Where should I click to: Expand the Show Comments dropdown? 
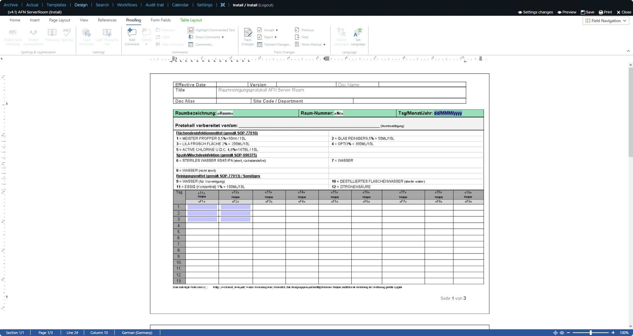pos(223,37)
